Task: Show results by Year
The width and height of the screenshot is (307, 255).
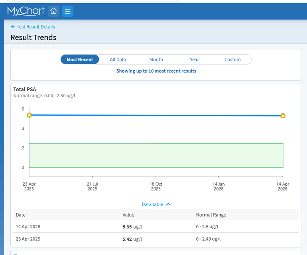Action: pyautogui.click(x=194, y=59)
